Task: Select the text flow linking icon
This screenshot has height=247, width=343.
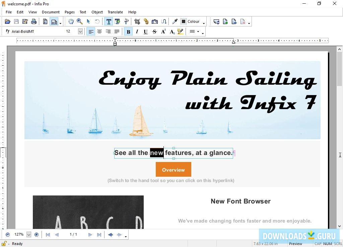Action: (164, 21)
